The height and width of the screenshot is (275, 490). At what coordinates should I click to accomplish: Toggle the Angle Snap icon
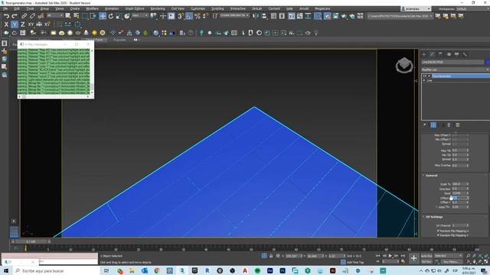click(x=189, y=16)
